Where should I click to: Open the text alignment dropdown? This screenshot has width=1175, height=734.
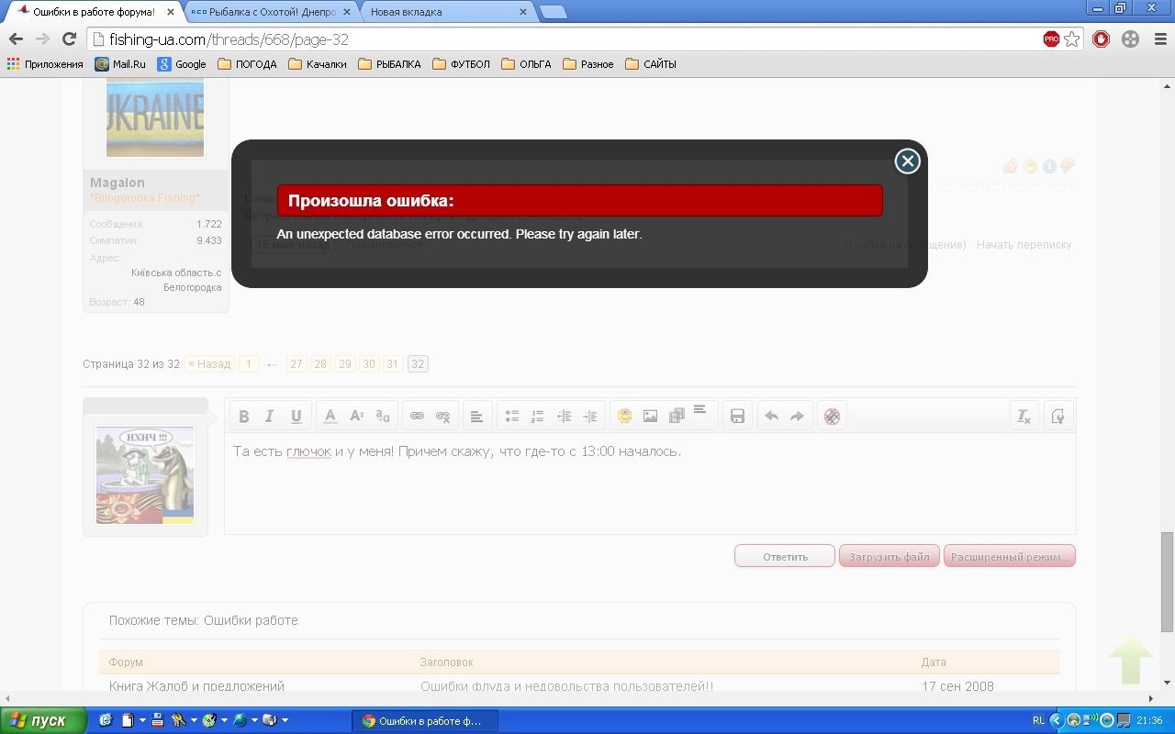click(x=476, y=417)
